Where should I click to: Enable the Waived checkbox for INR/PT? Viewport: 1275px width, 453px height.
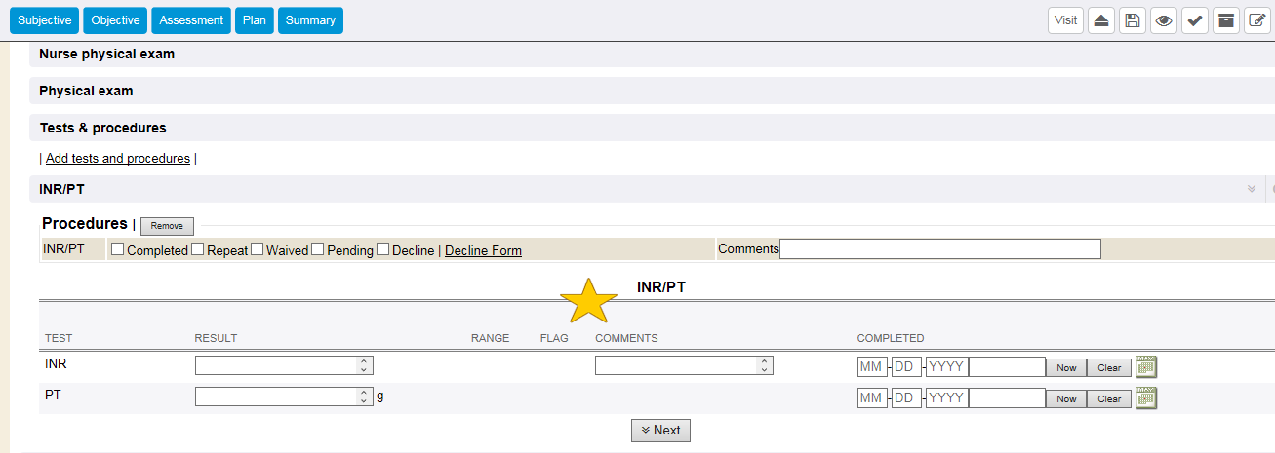pos(258,249)
